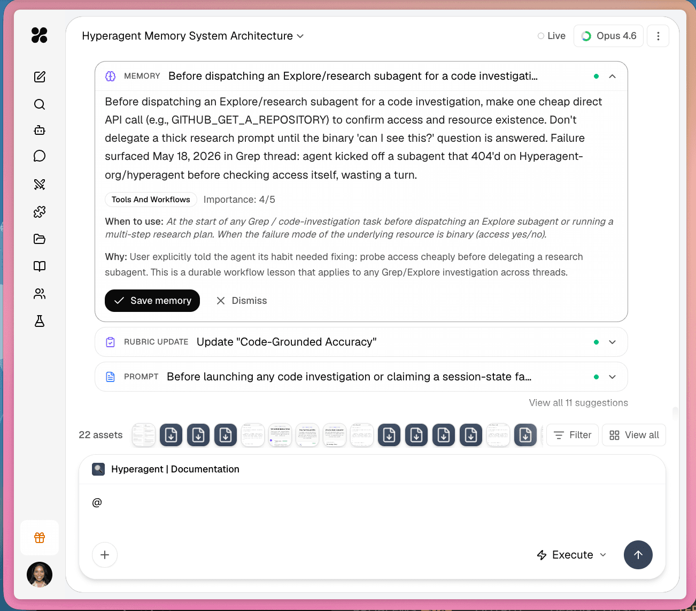Open the open-book docs icon in sidebar
The width and height of the screenshot is (696, 611).
pyautogui.click(x=40, y=266)
